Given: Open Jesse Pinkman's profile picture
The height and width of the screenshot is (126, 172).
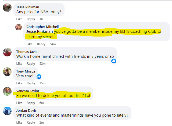Looking at the screenshot, I should (x=7, y=8).
